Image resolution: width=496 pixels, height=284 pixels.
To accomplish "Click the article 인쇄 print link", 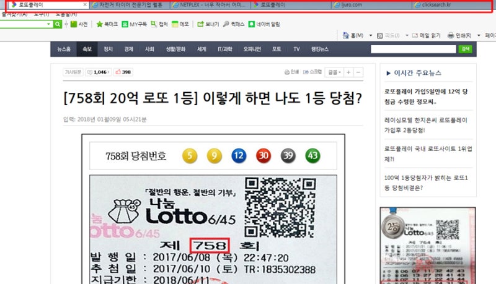I will click(x=291, y=72).
